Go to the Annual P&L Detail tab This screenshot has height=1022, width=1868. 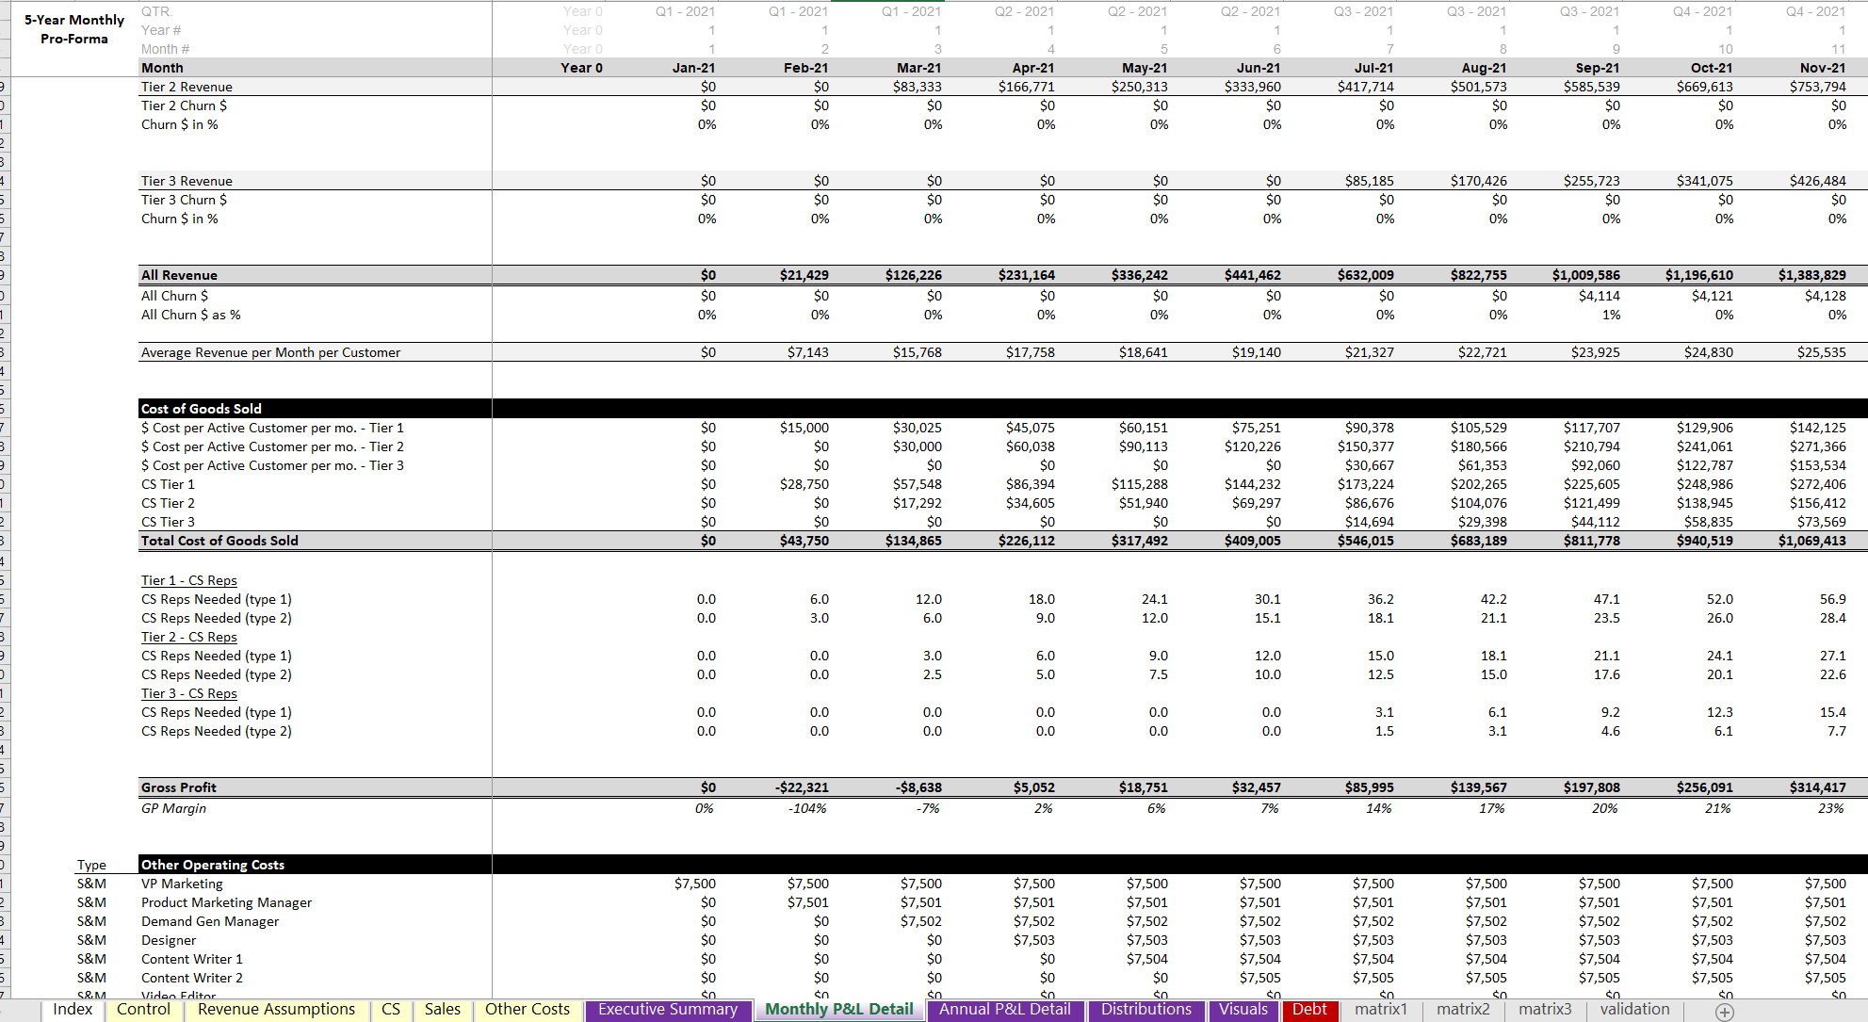point(1004,1010)
